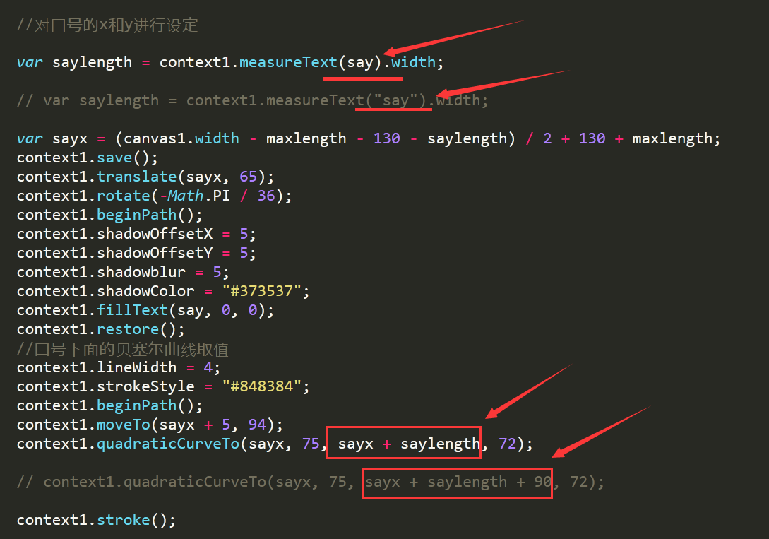
Task: Click the 'context1.lineWidth = 4;' line
Action: tap(118, 367)
